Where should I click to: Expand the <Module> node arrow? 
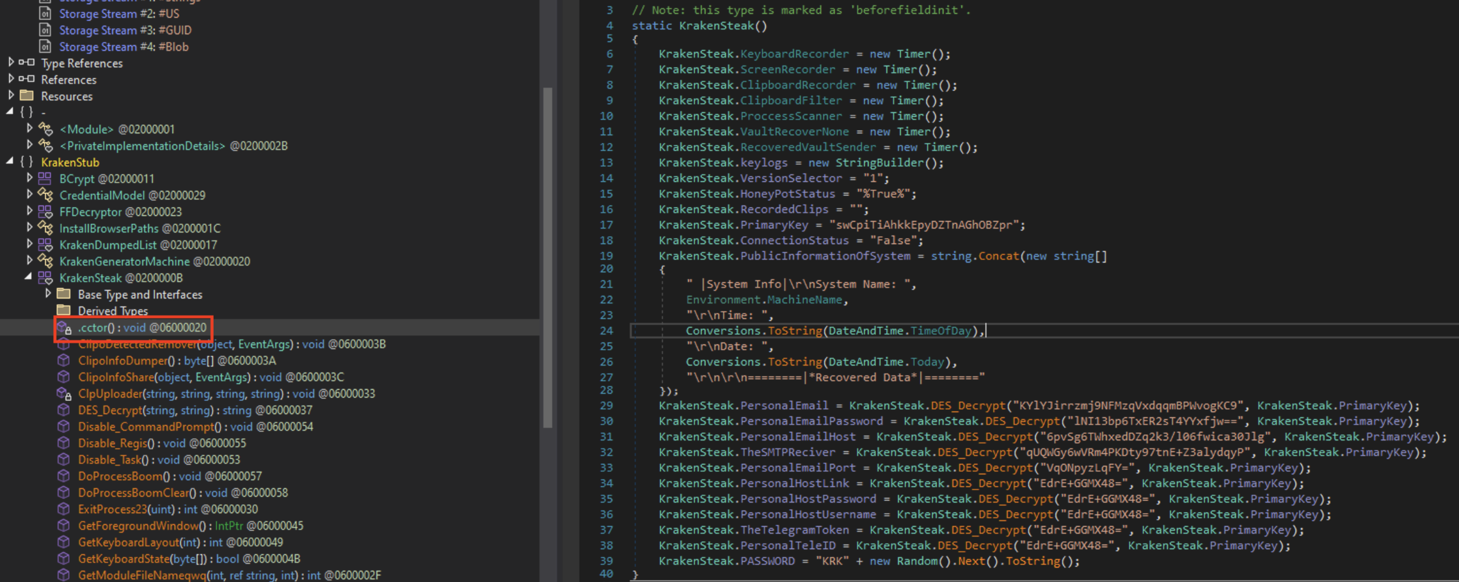click(29, 129)
